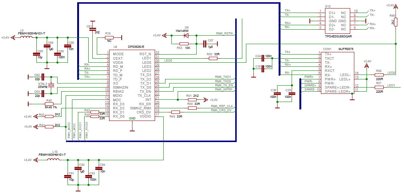Select resistor R40 6K49 1% symbol
404x194 pixels.
pos(49,103)
